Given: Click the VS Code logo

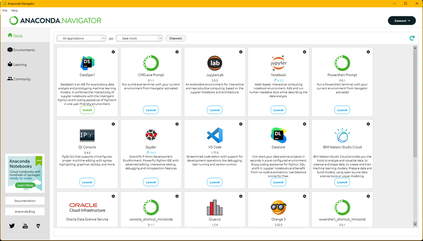Looking at the screenshot, I should pyautogui.click(x=215, y=135).
